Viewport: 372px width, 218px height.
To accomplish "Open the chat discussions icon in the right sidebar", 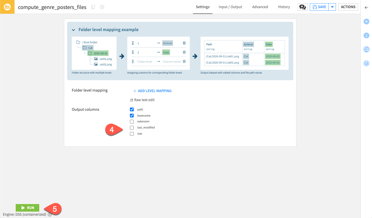I will 366,49.
